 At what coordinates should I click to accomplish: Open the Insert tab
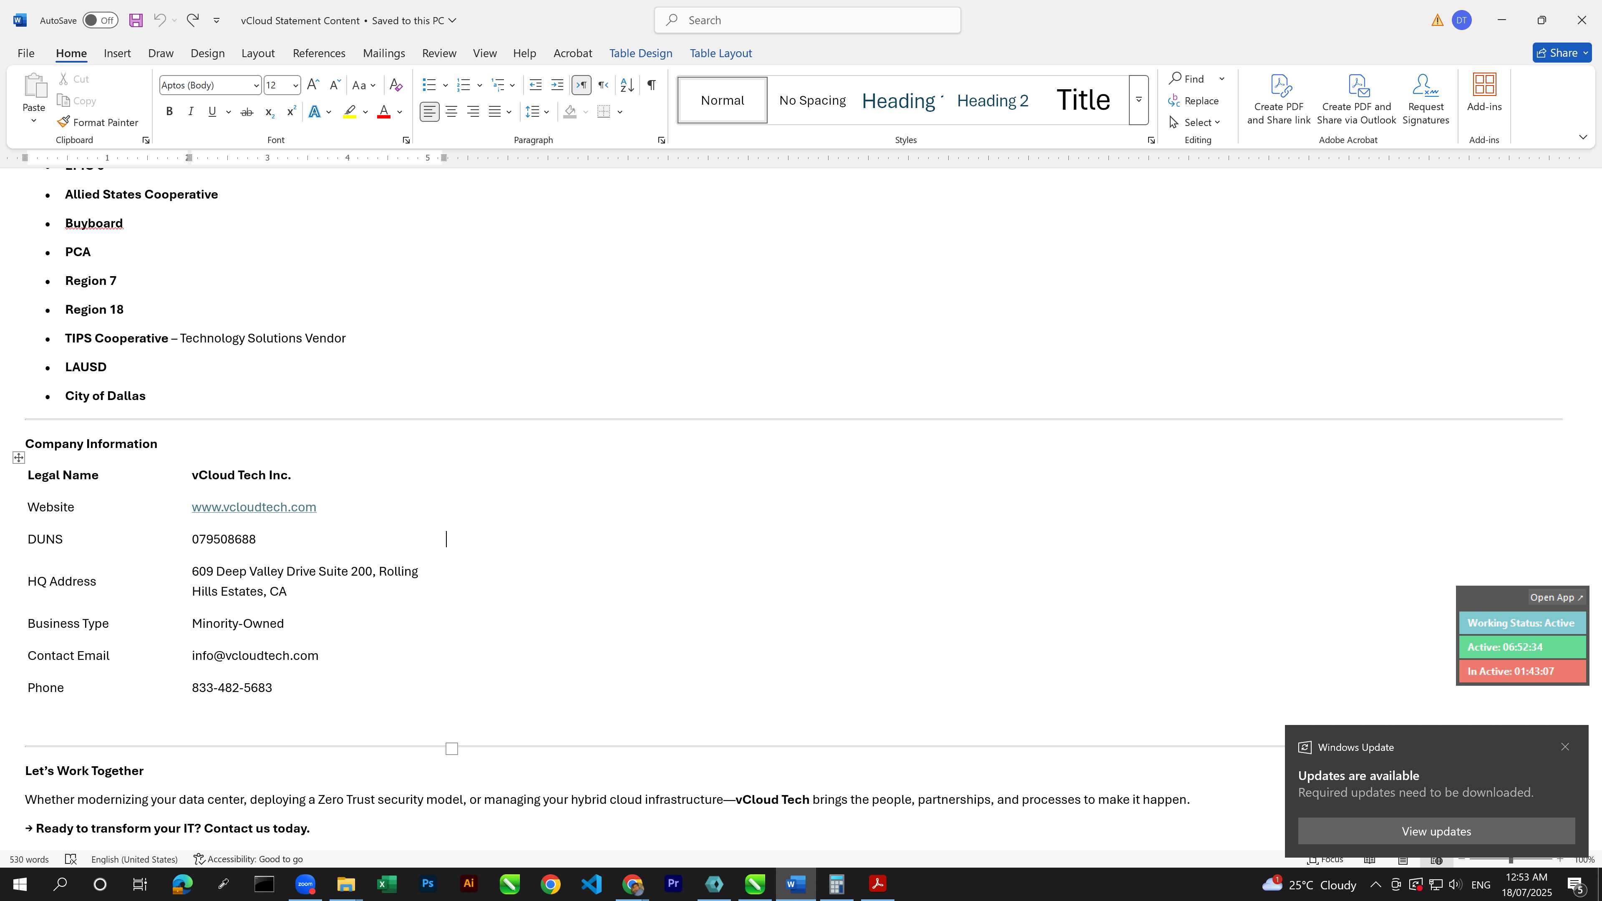(x=117, y=53)
